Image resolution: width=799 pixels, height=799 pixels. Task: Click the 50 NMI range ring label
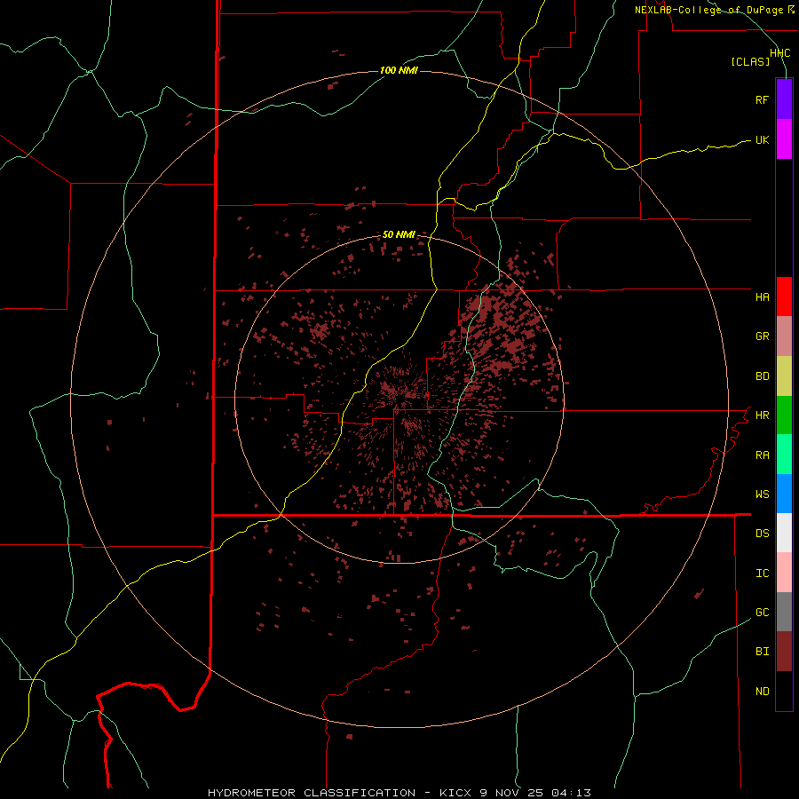click(399, 234)
